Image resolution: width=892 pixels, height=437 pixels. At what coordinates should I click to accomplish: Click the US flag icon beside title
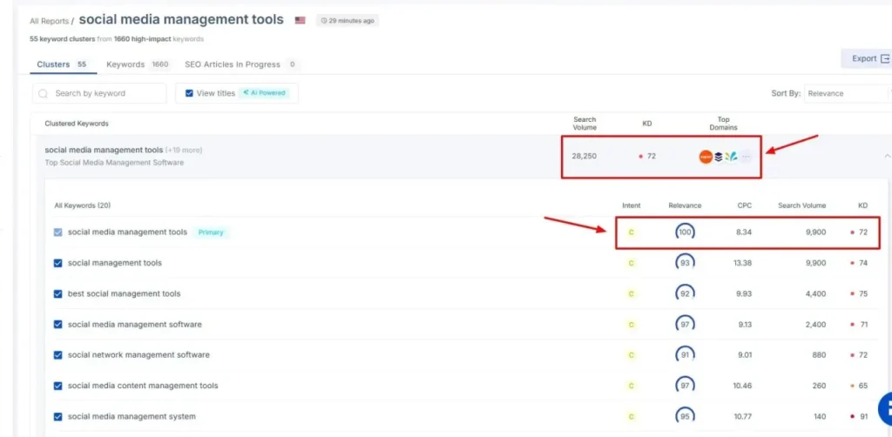[301, 20]
